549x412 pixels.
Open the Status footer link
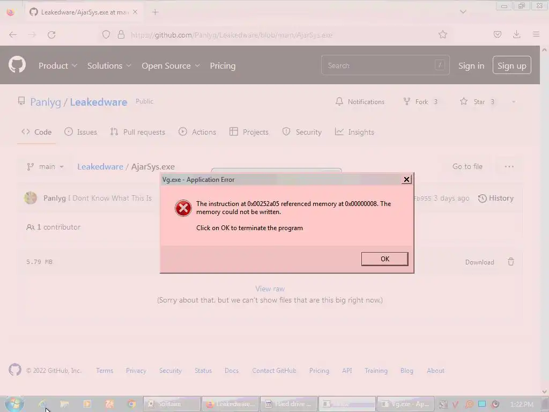tap(203, 371)
